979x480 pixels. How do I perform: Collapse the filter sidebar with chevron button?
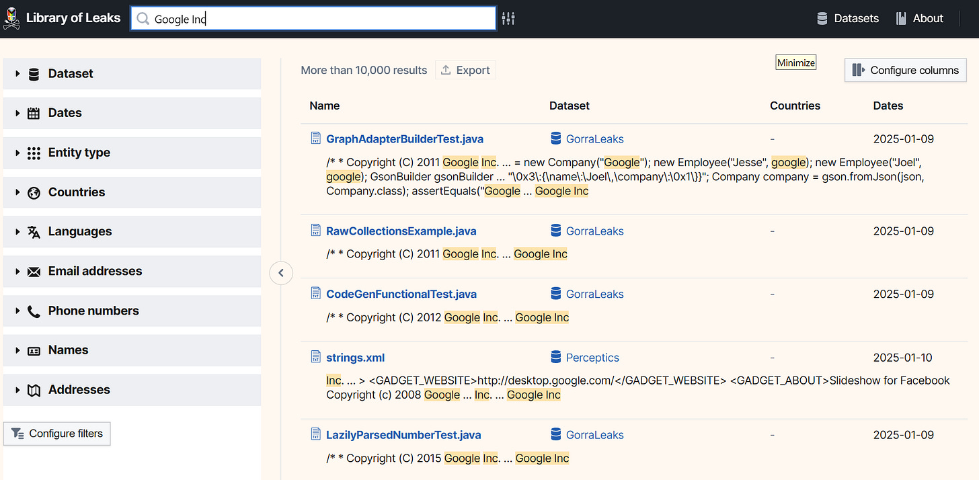(x=281, y=273)
